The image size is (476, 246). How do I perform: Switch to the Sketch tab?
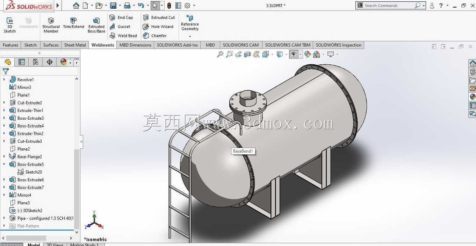(30, 45)
